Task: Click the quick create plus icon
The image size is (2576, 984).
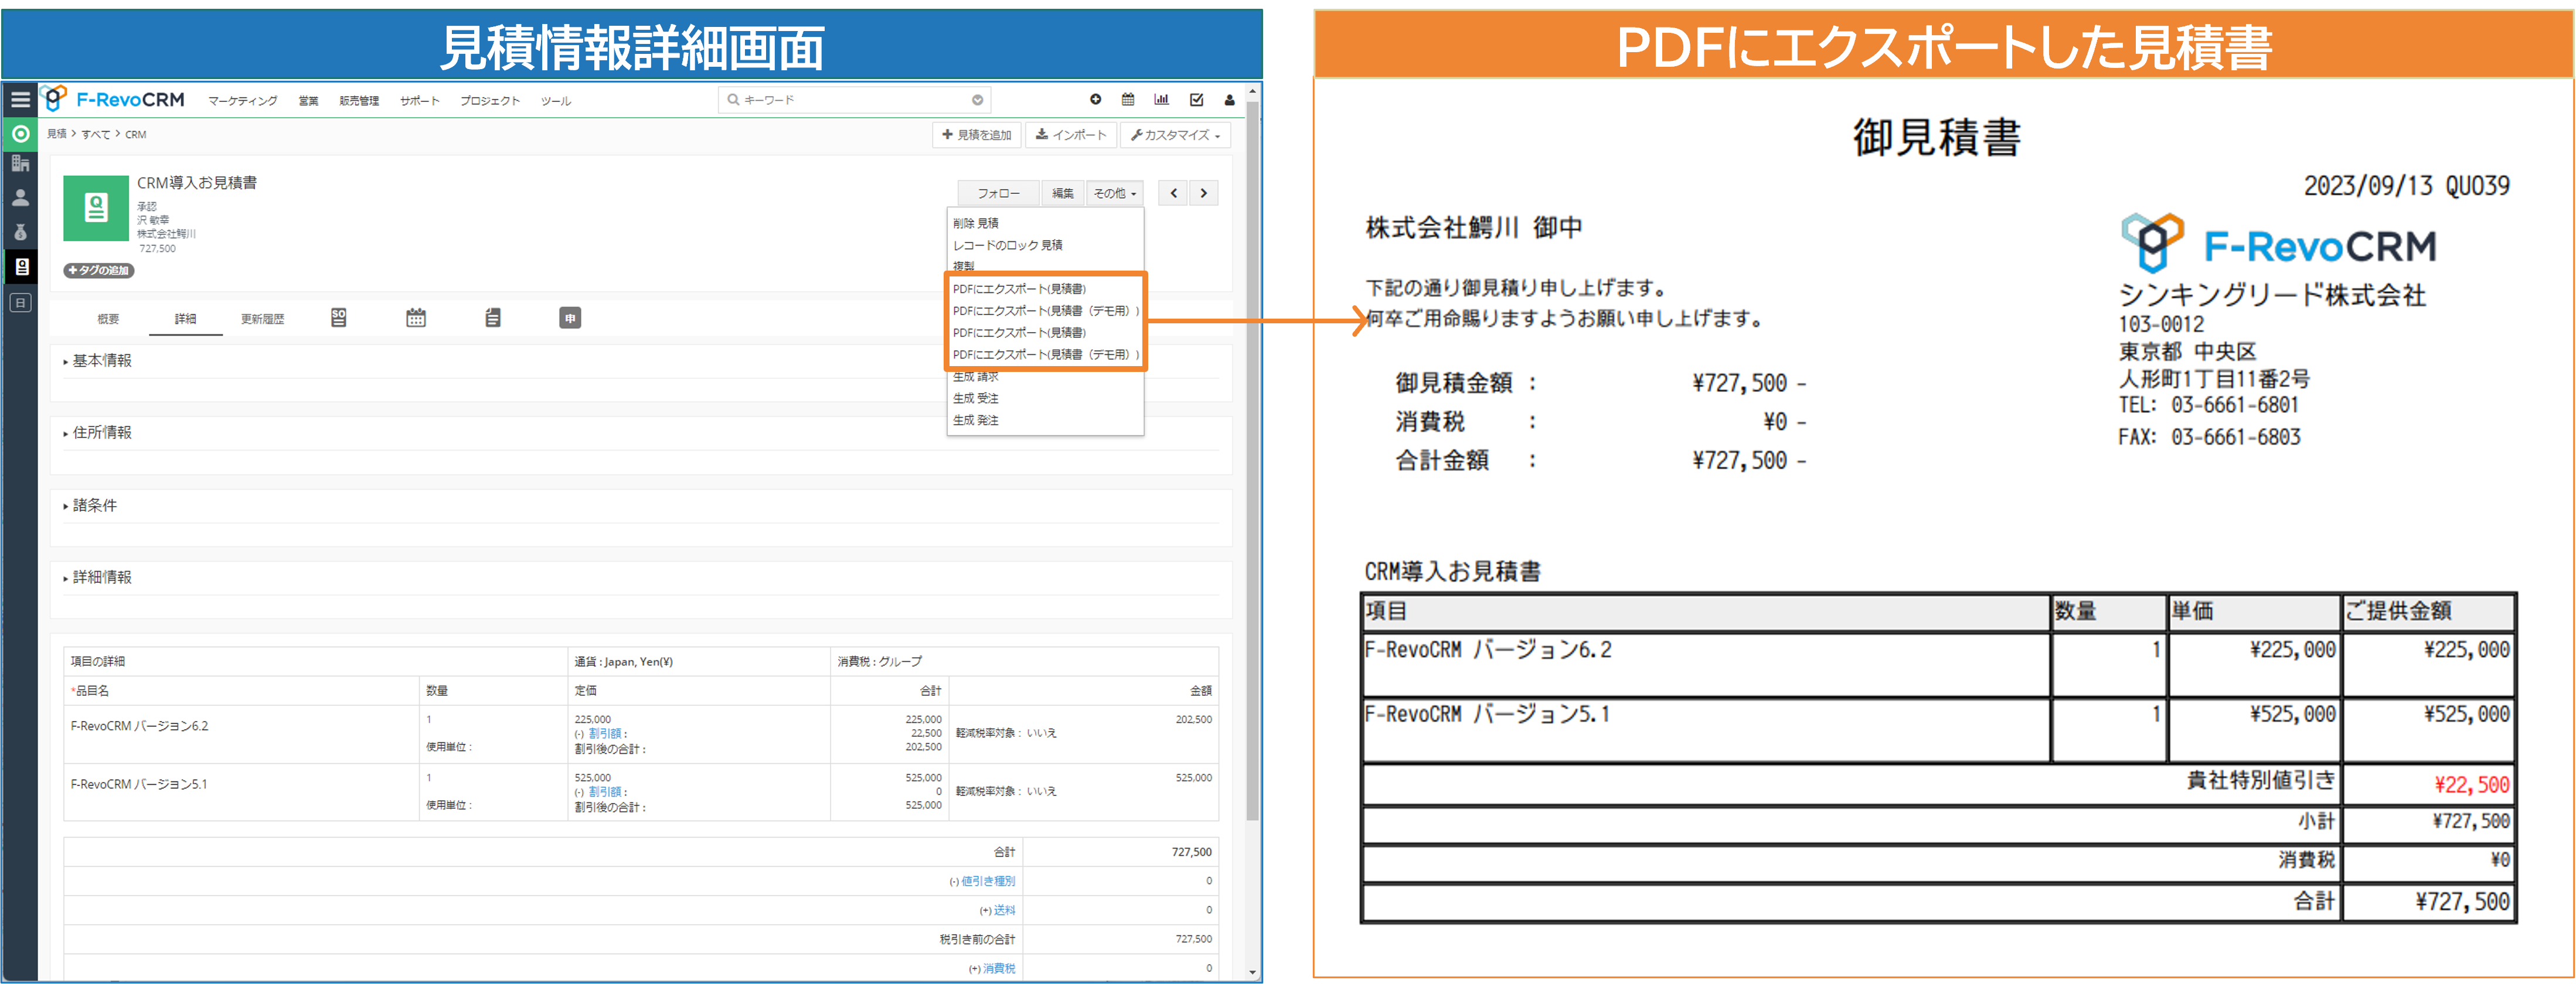Action: pyautogui.click(x=1096, y=100)
